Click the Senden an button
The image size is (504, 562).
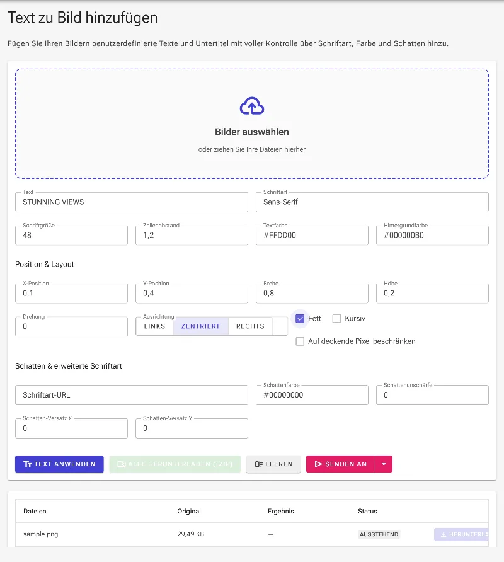[x=341, y=464]
